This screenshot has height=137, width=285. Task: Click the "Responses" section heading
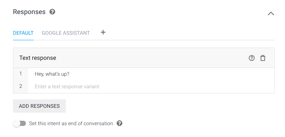(x=29, y=12)
